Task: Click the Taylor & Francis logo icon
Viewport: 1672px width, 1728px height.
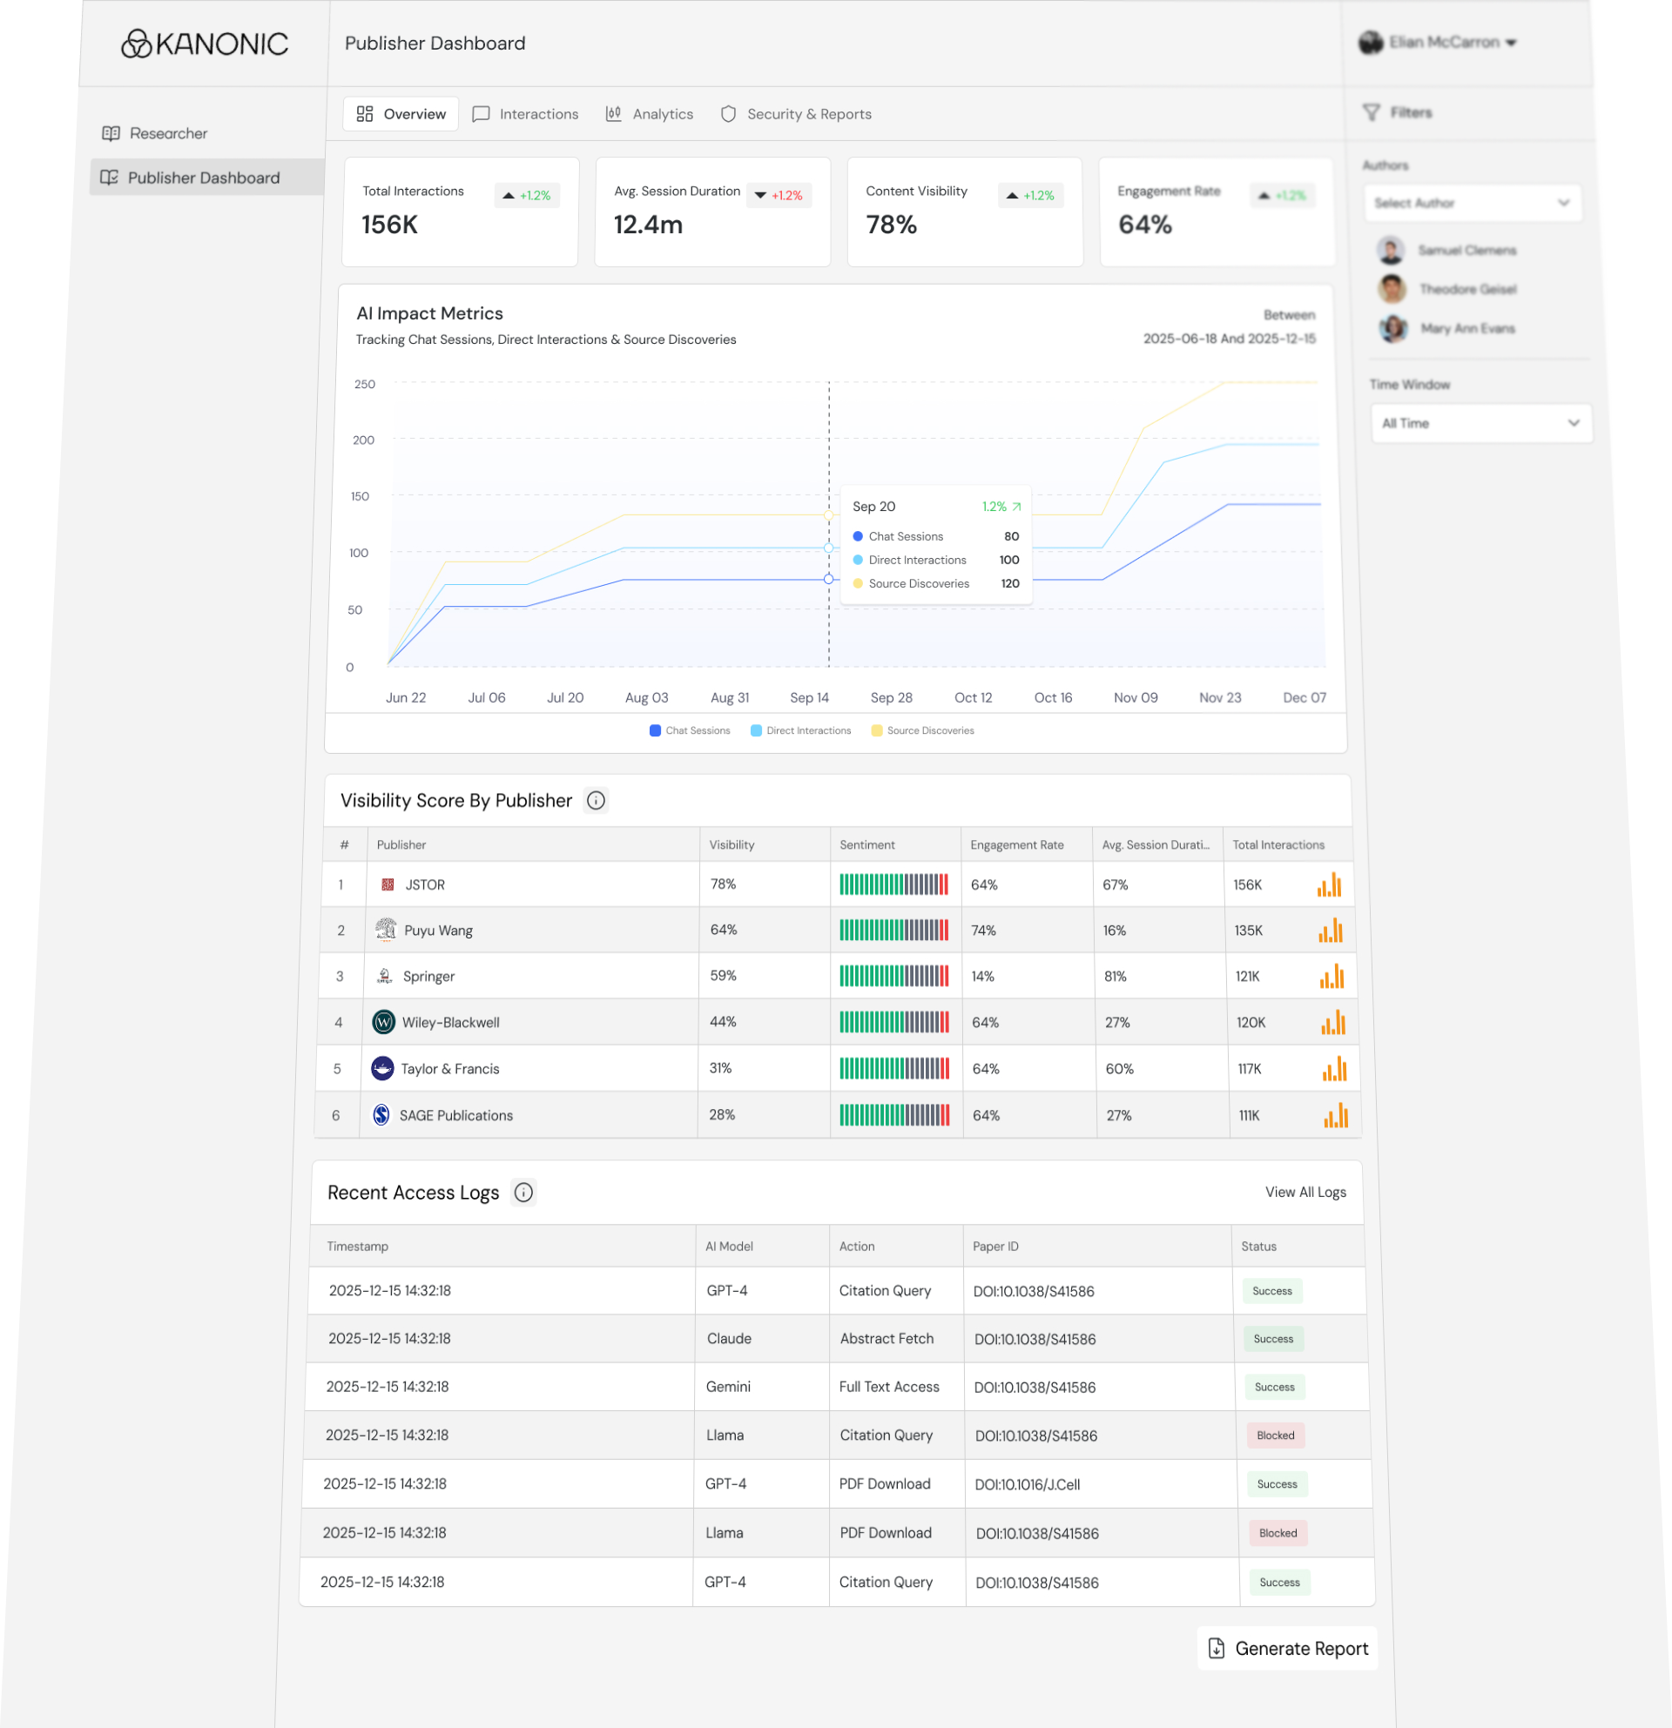Action: click(381, 1067)
